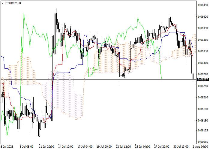This screenshot has width=210, height=150.
Task: Click the 6 Jul 2023 date label
Action: [x=7, y=146]
